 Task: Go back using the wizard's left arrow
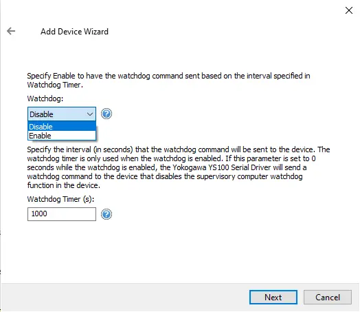pos(11,31)
